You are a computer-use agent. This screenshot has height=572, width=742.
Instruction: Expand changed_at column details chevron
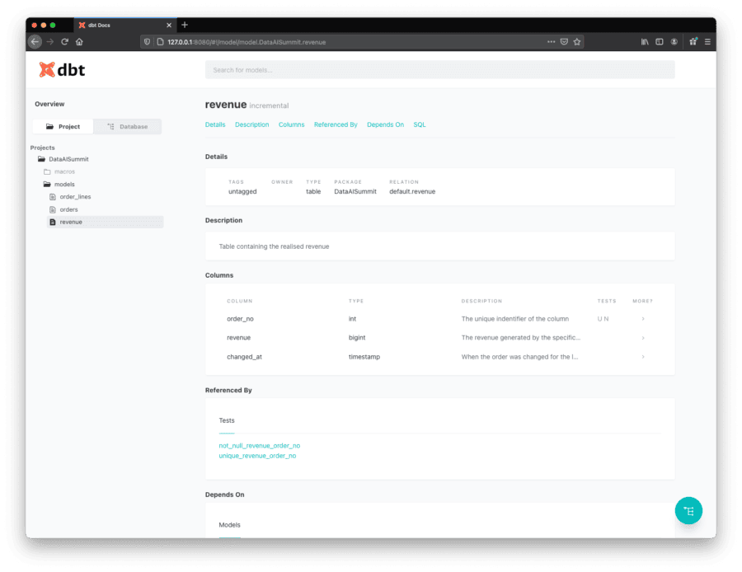coord(642,357)
